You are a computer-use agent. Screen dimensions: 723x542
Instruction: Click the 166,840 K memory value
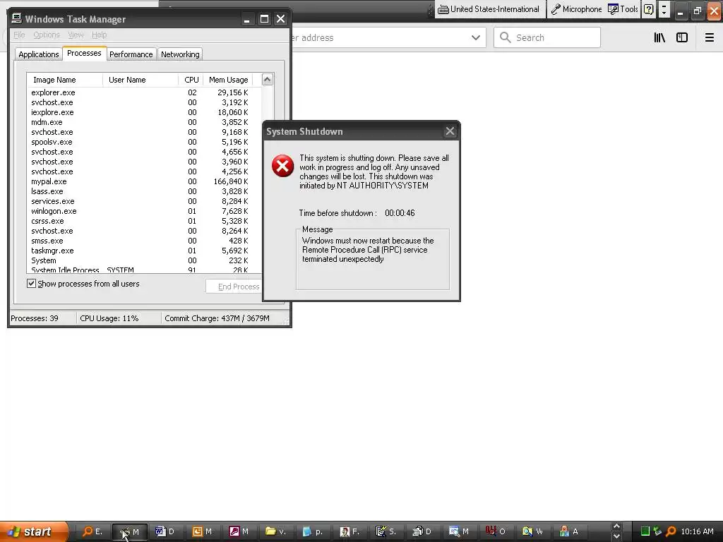tap(231, 181)
